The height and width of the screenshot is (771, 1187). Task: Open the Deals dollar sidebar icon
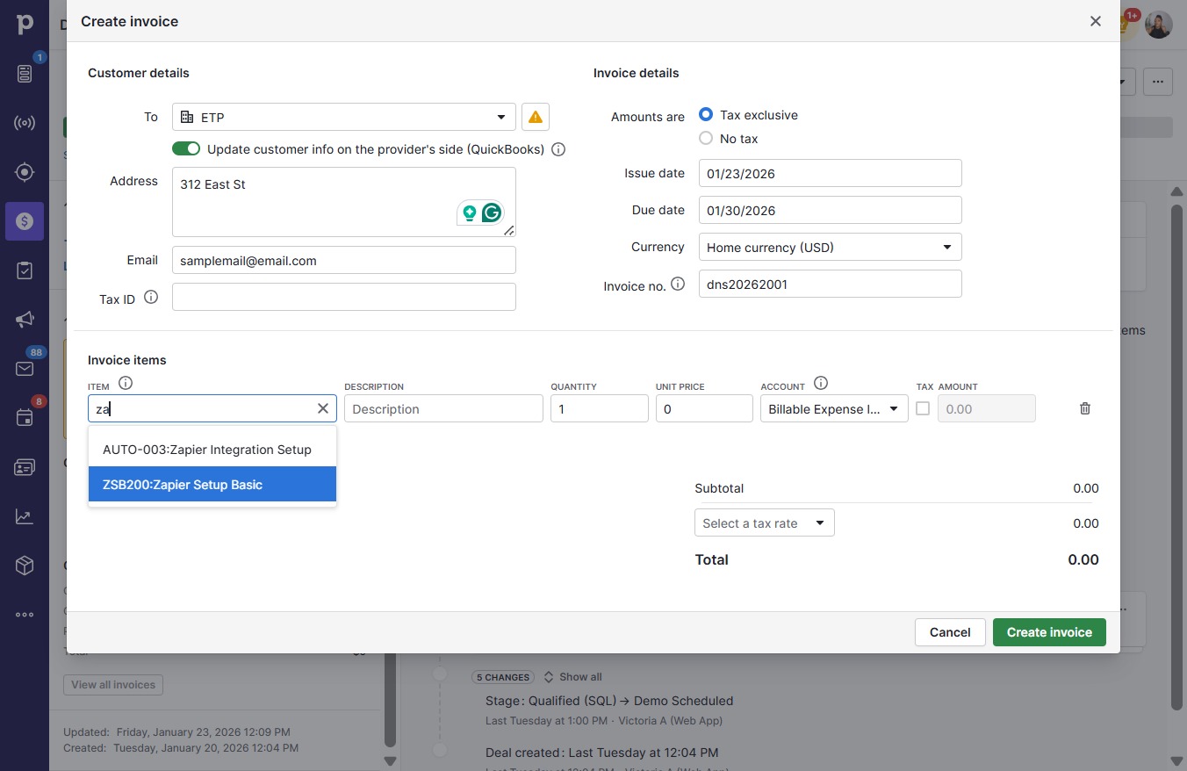25,221
